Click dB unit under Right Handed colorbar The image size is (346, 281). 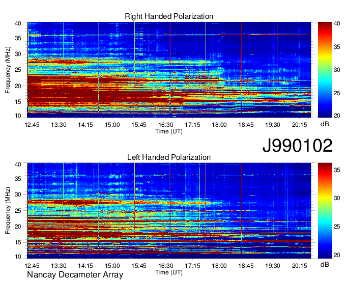click(325, 124)
